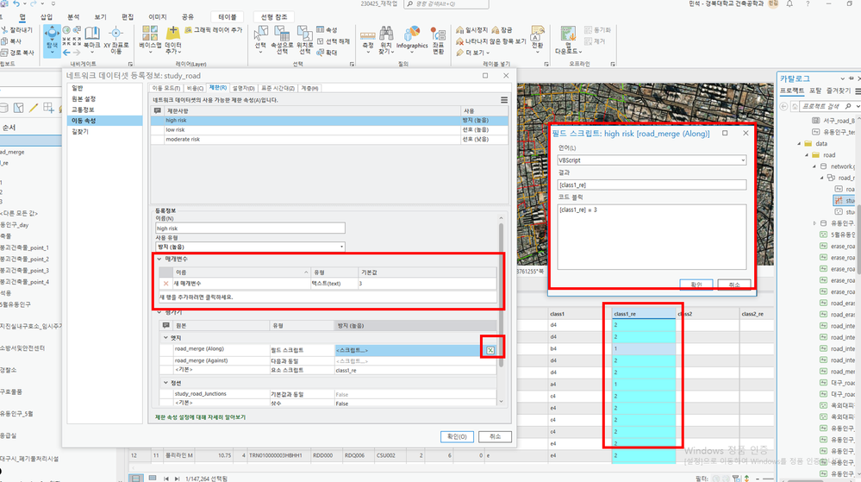Open 제한 속성 설정에 대해 자세히 알아보기 link

click(x=201, y=417)
